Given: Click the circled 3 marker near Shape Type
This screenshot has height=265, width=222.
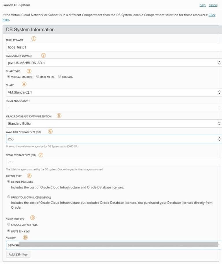Looking at the screenshot, I should 29,71.
